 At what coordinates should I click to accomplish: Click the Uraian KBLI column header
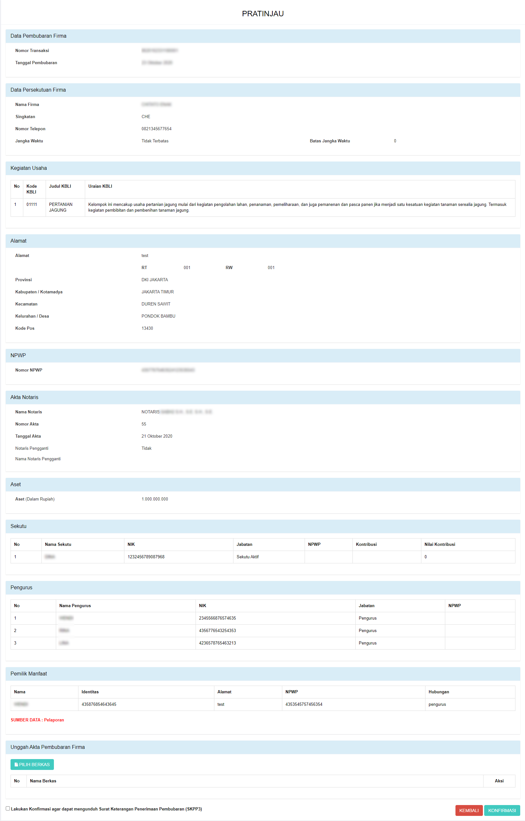100,186
